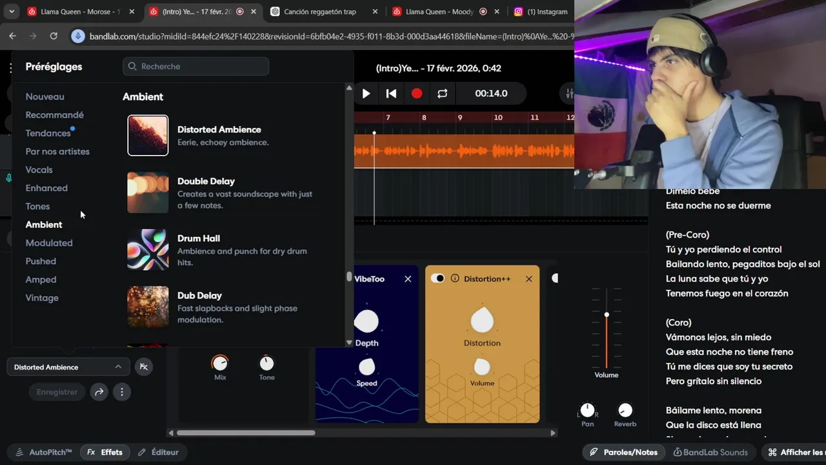Select the Modulated preset category

click(x=49, y=243)
